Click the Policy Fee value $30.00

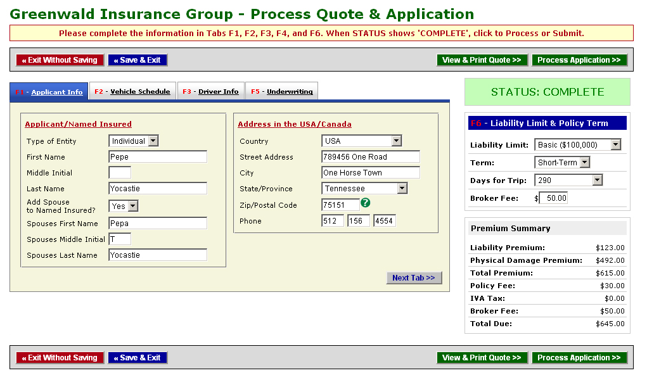(612, 286)
